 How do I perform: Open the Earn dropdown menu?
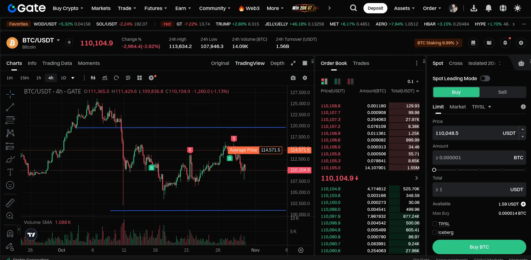click(183, 8)
